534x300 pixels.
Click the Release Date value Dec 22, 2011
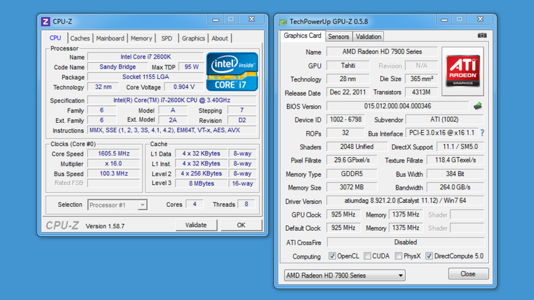click(348, 92)
